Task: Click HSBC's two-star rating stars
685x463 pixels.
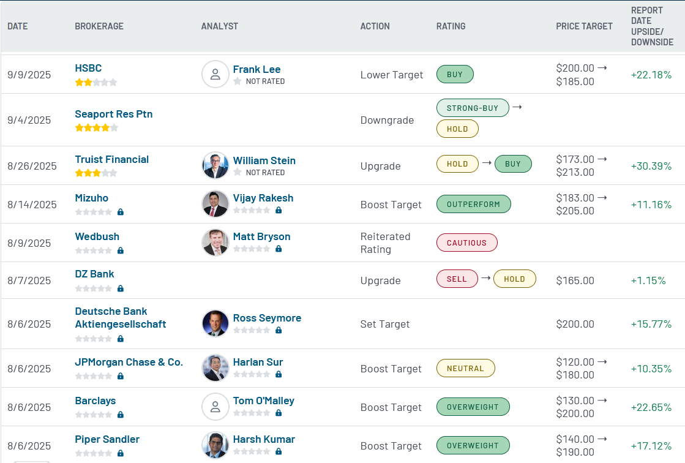Action: [96, 82]
